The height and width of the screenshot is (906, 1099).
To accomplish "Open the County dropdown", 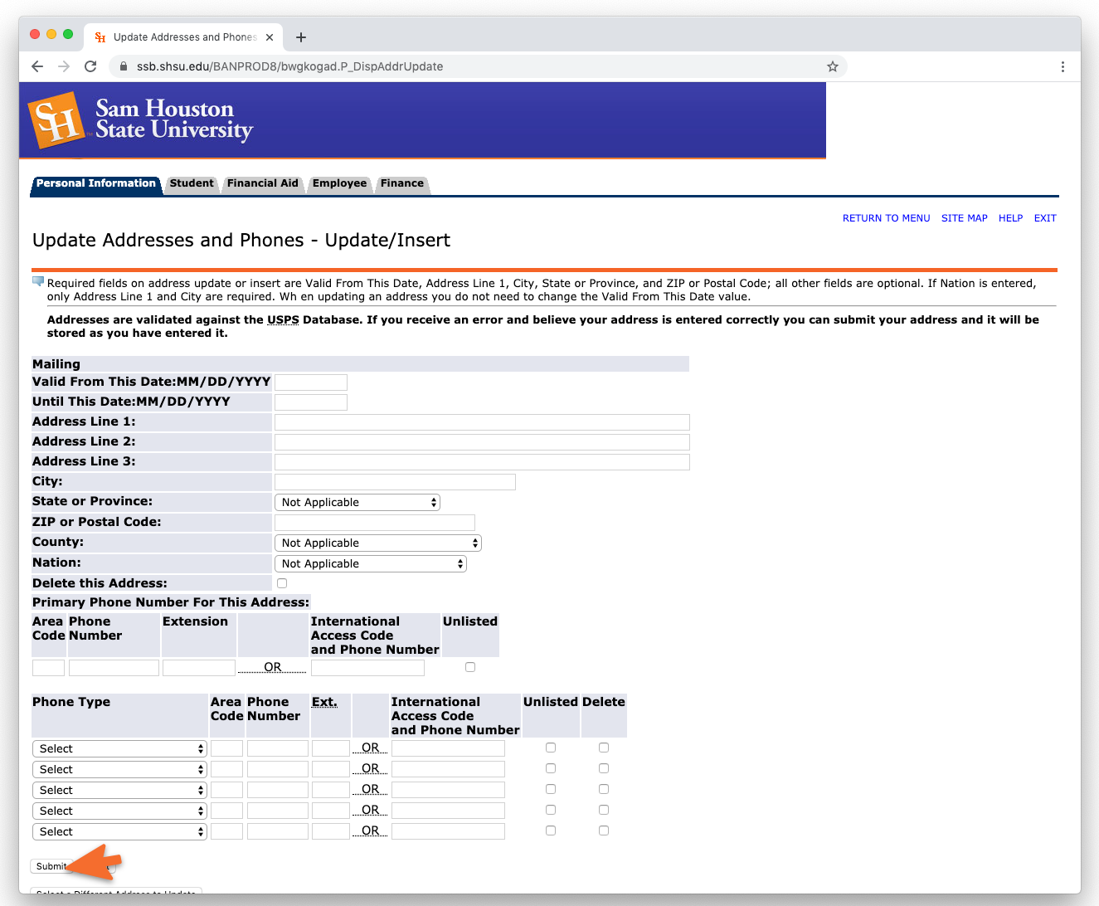I will [377, 543].
